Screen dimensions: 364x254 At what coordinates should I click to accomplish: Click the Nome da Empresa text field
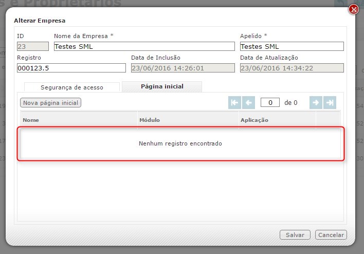coord(144,46)
